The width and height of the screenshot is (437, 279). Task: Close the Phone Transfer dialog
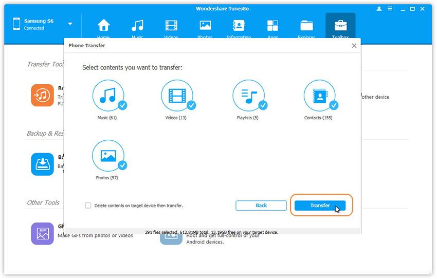tap(354, 46)
